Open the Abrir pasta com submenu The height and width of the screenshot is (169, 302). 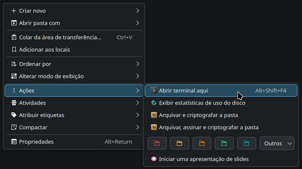(x=137, y=23)
